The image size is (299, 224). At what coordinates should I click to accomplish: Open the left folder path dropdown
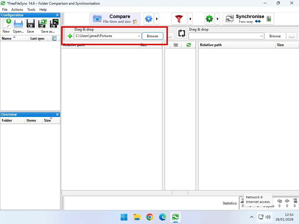(139, 36)
